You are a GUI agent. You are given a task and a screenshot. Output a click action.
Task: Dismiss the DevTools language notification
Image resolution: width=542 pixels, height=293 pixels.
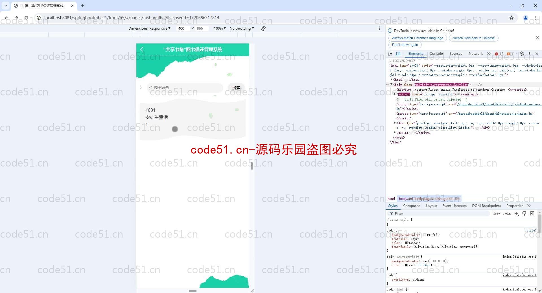pyautogui.click(x=537, y=37)
